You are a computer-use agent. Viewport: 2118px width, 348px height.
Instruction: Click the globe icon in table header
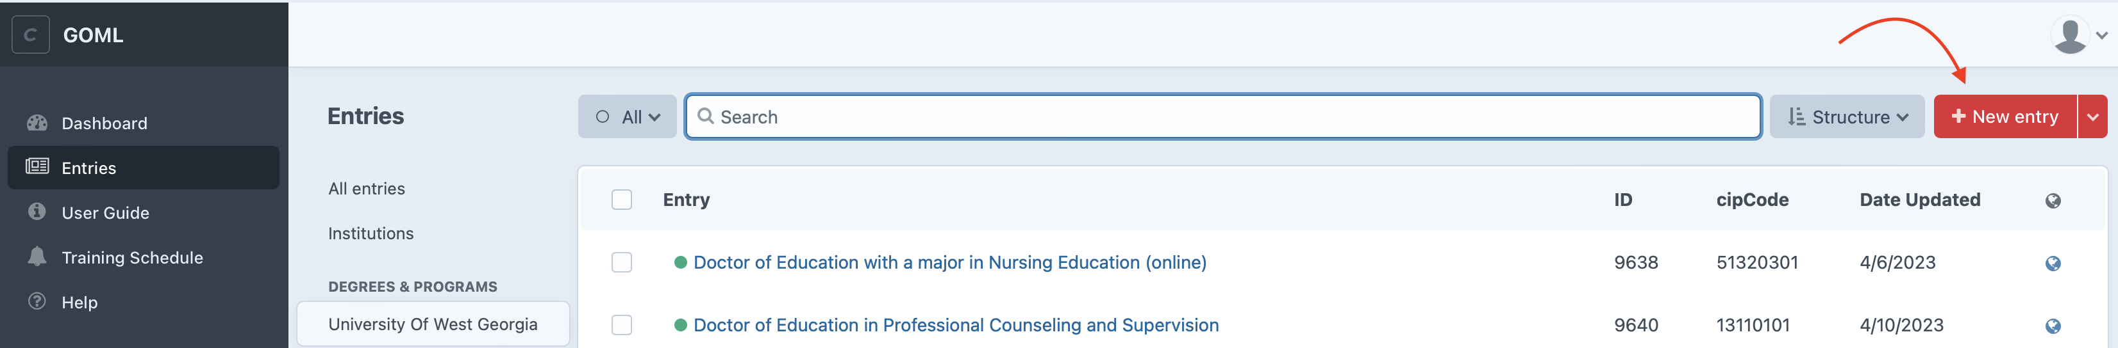click(x=2052, y=201)
